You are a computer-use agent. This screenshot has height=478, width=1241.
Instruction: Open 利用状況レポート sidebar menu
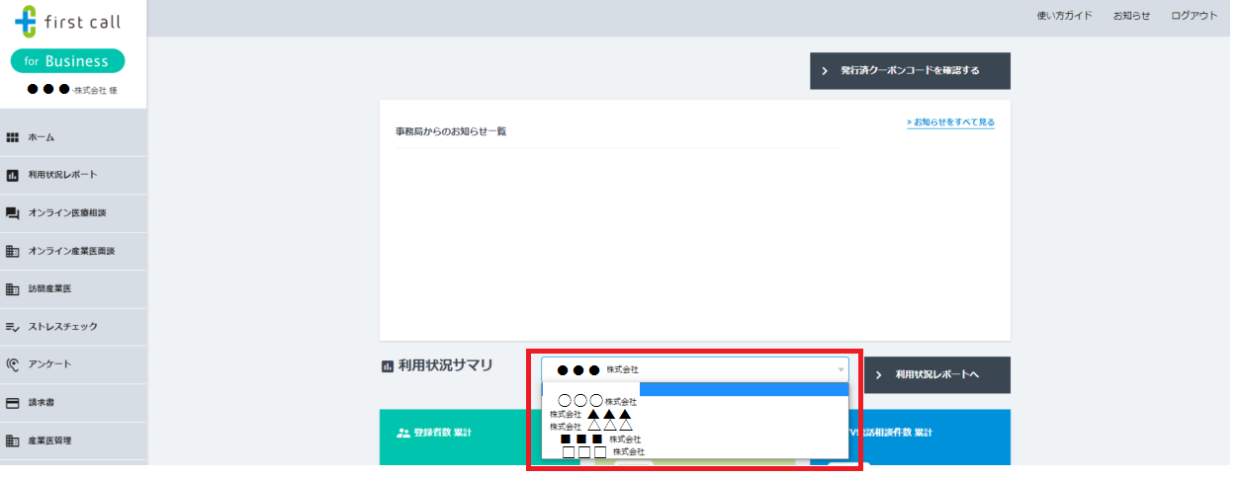tap(73, 175)
